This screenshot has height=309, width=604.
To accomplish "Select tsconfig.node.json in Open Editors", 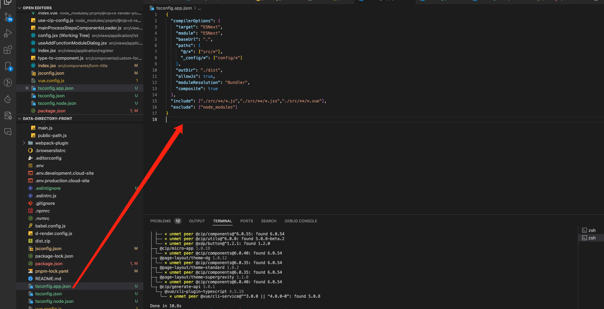I will coord(80,103).
